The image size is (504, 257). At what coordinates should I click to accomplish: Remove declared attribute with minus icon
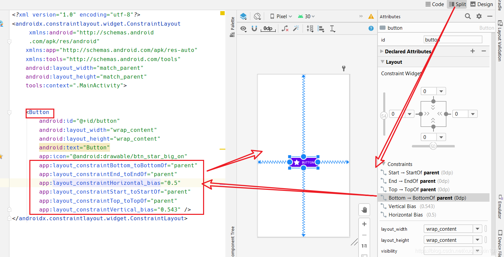(x=484, y=51)
